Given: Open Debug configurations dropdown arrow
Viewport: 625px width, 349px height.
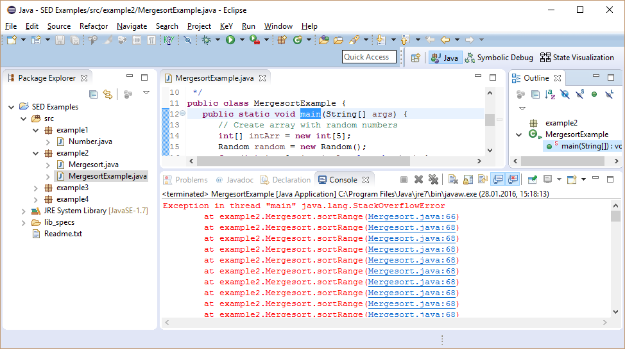Looking at the screenshot, I should pyautogui.click(x=218, y=40).
